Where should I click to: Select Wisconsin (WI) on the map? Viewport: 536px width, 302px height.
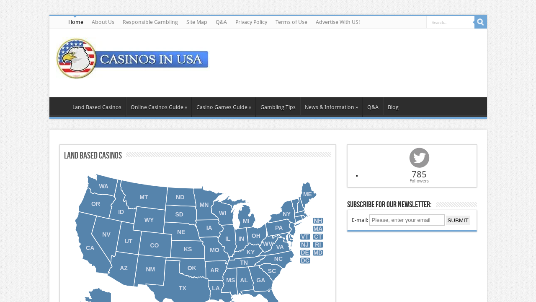click(222, 213)
